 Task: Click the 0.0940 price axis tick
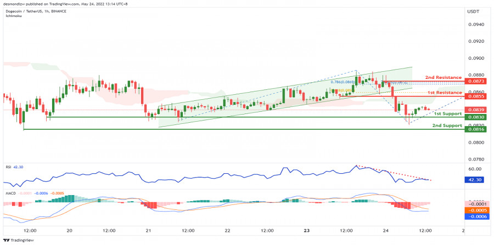click(476, 25)
